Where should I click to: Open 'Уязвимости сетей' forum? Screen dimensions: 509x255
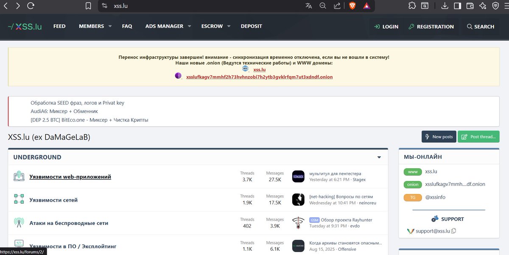[53, 200]
